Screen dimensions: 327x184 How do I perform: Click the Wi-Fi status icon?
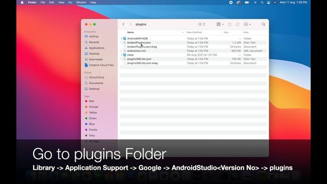[255, 3]
